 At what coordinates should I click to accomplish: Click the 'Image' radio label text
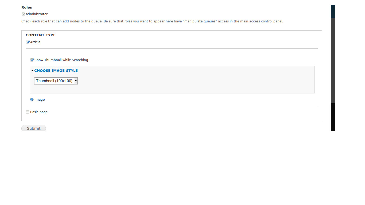(x=40, y=100)
